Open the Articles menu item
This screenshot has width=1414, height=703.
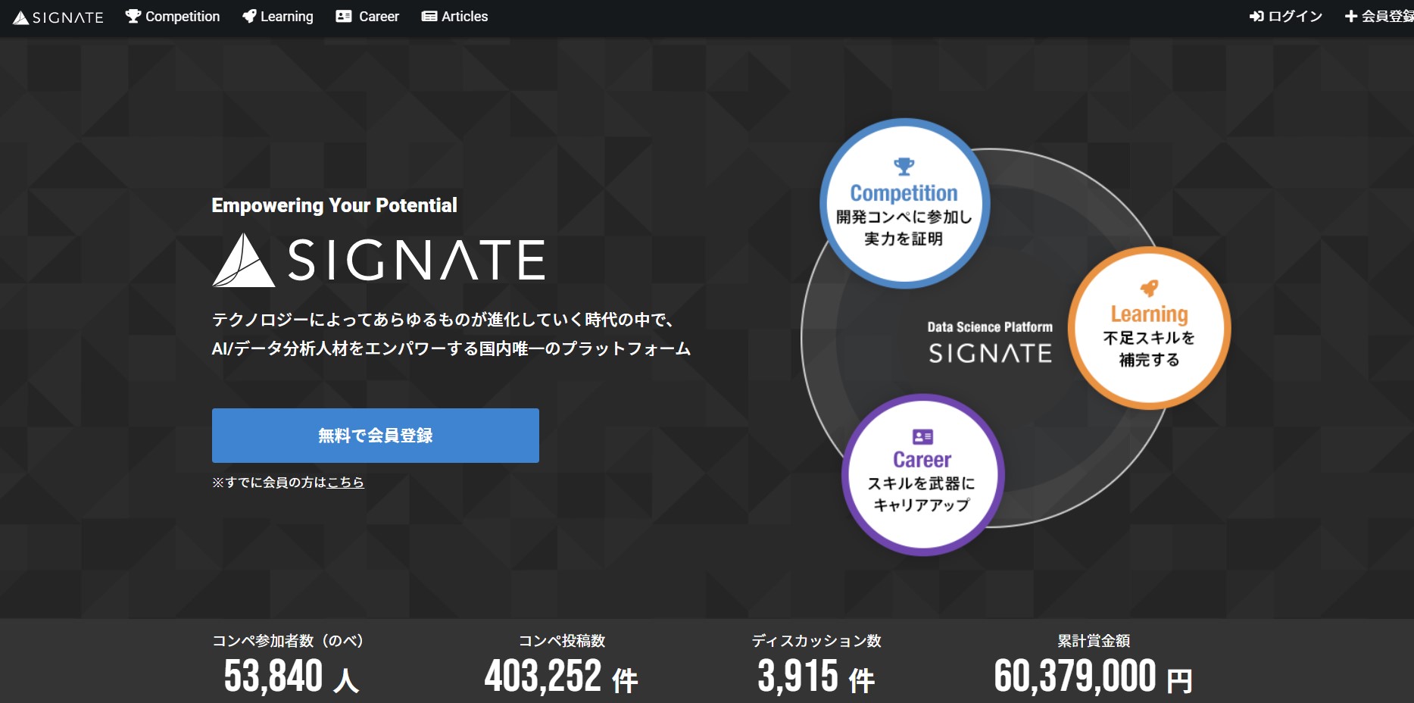click(x=464, y=16)
